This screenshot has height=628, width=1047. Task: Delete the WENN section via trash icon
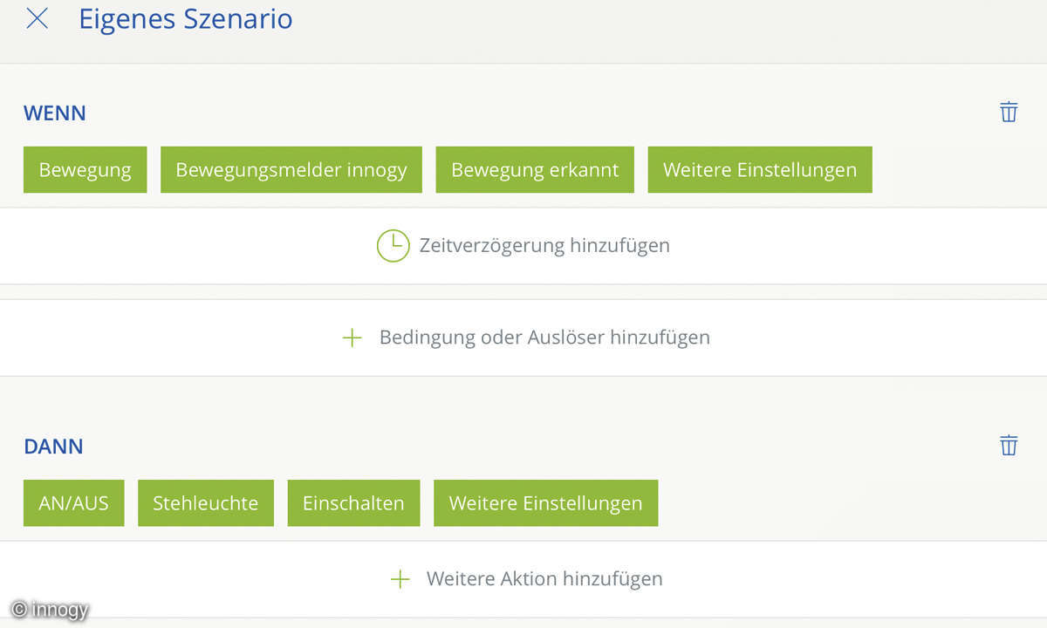pyautogui.click(x=1009, y=112)
